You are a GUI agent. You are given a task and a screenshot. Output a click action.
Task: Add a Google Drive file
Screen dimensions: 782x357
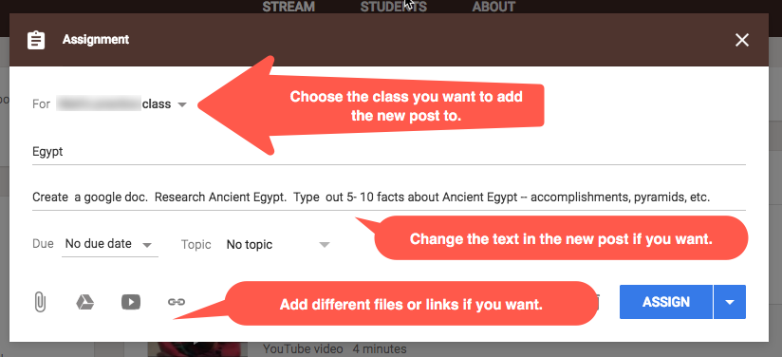pyautogui.click(x=85, y=302)
